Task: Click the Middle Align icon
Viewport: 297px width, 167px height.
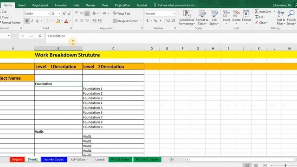Action: click(x=82, y=13)
